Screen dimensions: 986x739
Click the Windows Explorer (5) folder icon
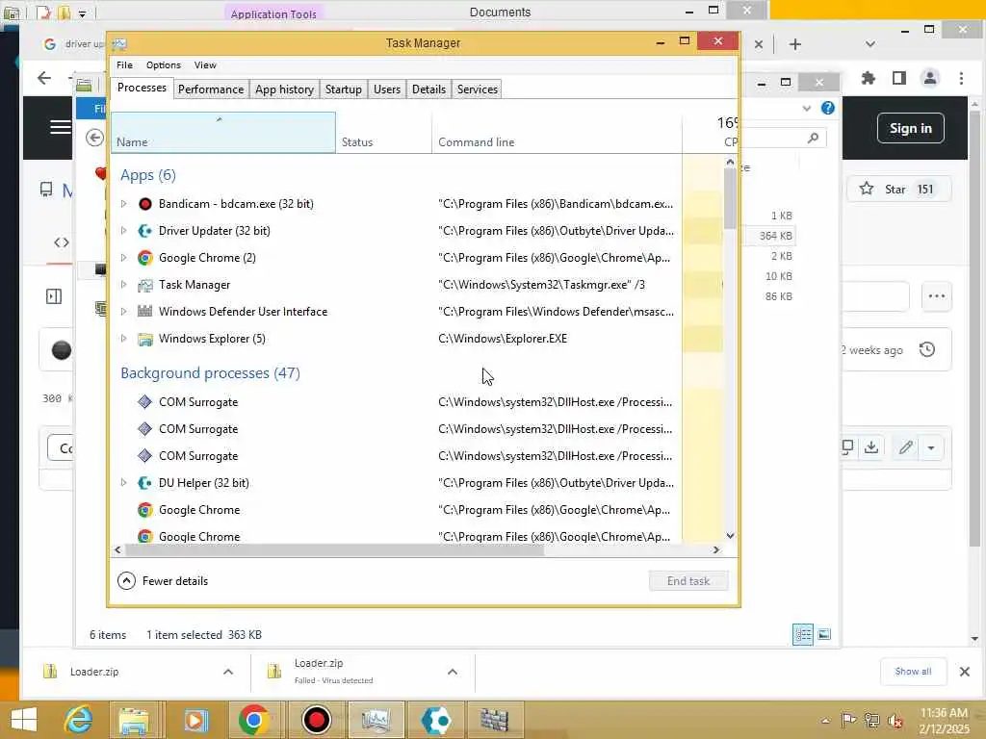tap(145, 339)
